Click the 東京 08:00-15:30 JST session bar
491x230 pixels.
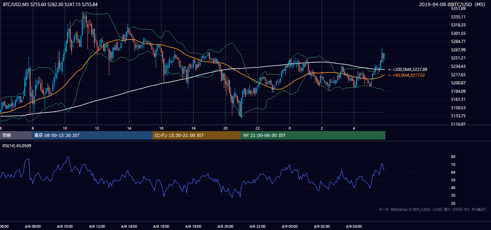pyautogui.click(x=93, y=135)
